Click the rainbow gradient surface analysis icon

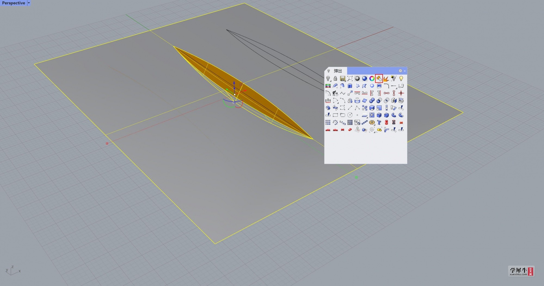click(x=328, y=86)
